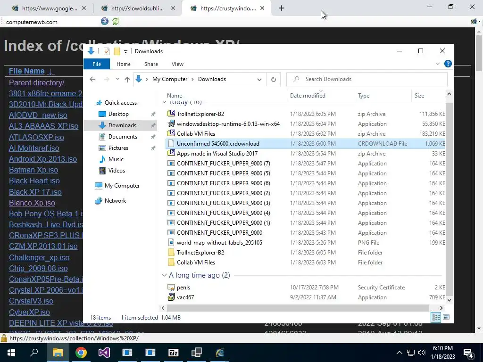Screen dimensions: 483x362
Task: Open the Windows Start button
Action: 11,353
